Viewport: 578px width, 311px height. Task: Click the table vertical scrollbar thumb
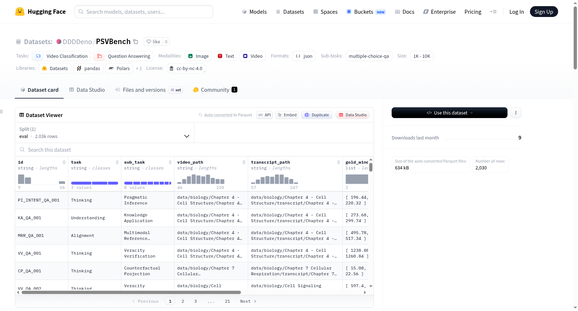click(x=371, y=167)
